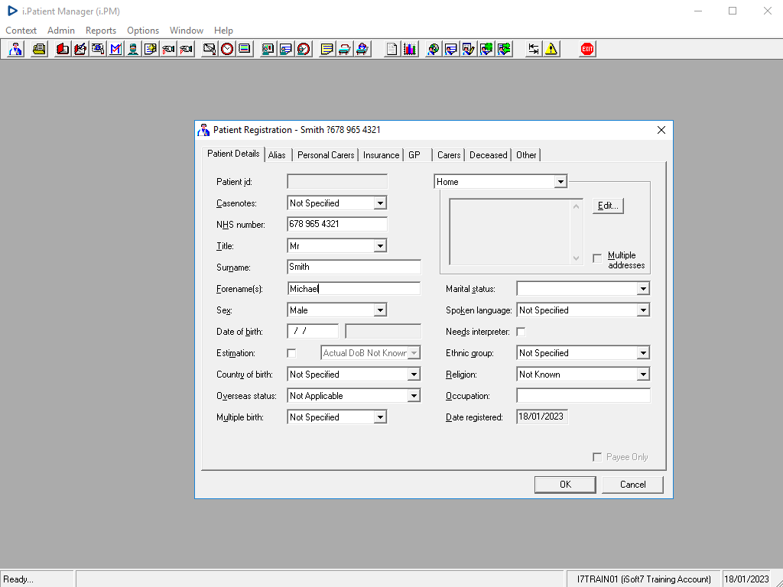Switch to the Insurance tab

coord(381,155)
